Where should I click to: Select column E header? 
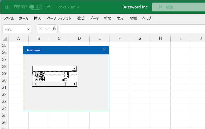point(100,38)
